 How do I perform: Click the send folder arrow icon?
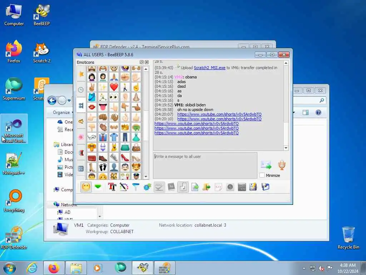coord(207,187)
